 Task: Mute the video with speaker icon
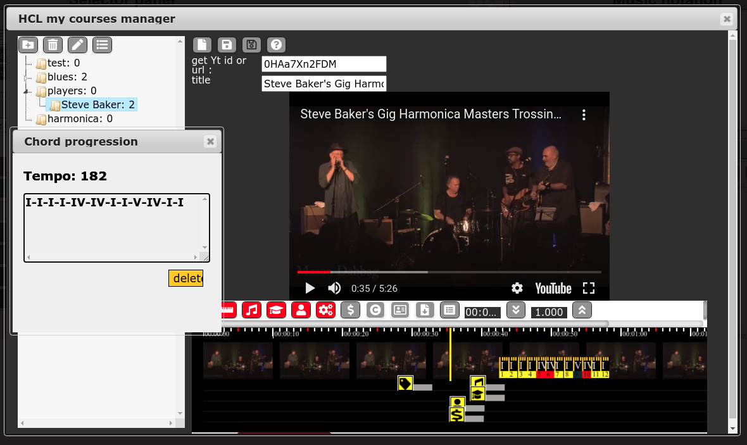(x=334, y=288)
